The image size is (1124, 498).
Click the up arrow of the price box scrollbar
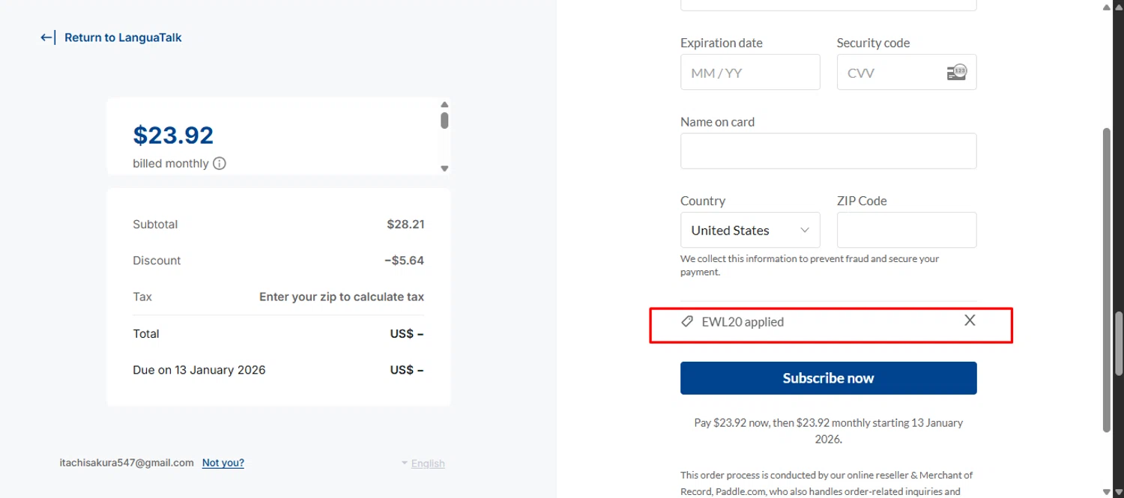click(444, 105)
